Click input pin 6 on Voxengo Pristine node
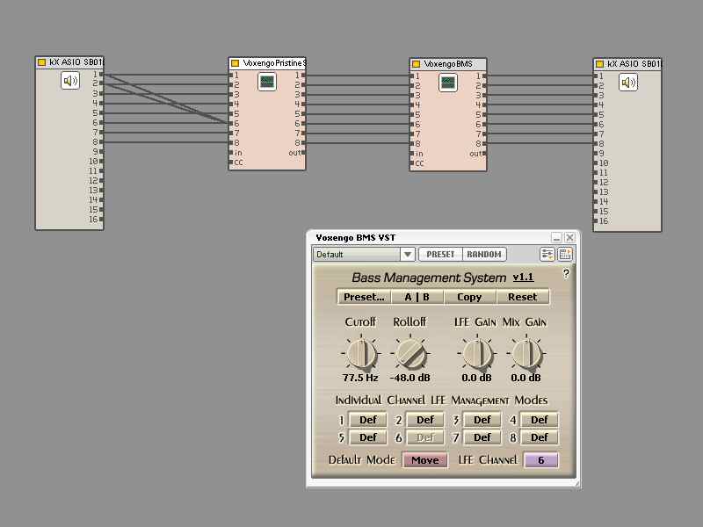703x527 pixels. [x=231, y=123]
